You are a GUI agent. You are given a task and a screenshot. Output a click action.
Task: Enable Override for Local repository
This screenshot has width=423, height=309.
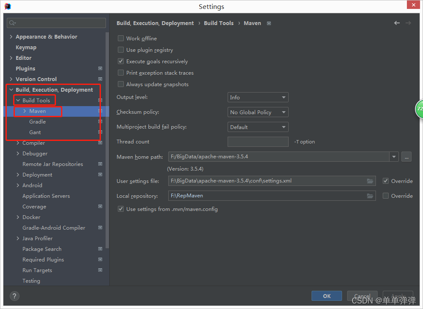coord(386,196)
